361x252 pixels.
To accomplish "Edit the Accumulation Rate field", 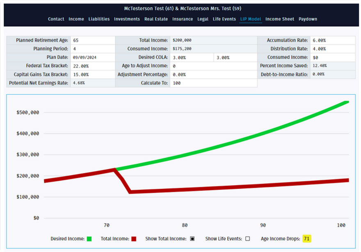I will (332, 41).
